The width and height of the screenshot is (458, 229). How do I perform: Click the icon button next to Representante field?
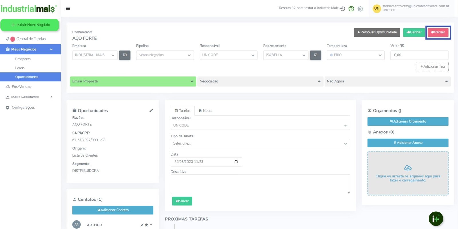tap(315, 55)
